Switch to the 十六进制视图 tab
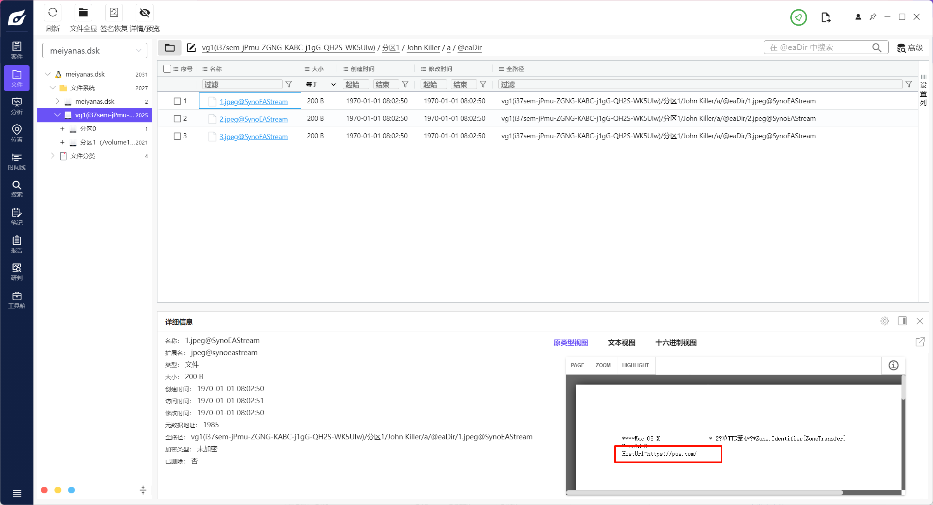The height and width of the screenshot is (505, 933). (676, 343)
